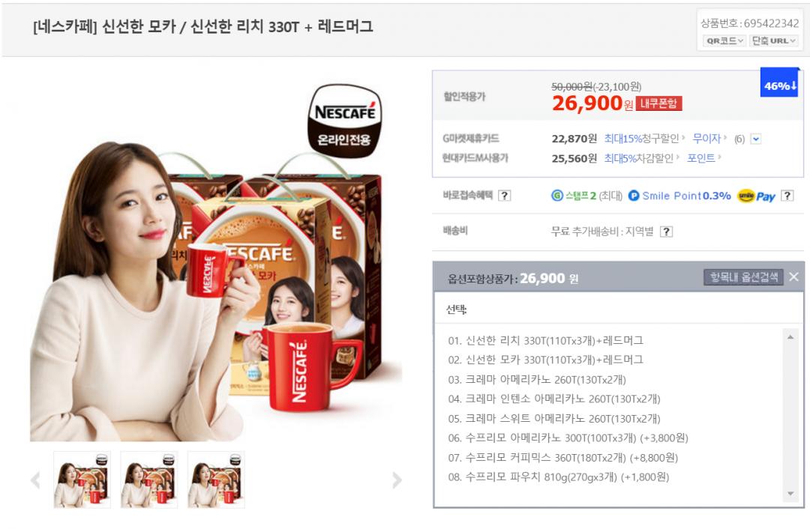Screen dimensions: 810x529
Task: Click the 항목내 옵션검색 button
Action: 743,277
